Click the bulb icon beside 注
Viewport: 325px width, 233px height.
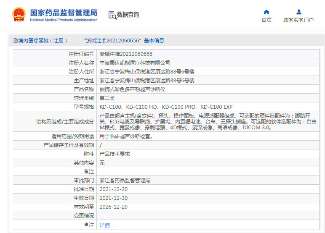(x=86, y=225)
